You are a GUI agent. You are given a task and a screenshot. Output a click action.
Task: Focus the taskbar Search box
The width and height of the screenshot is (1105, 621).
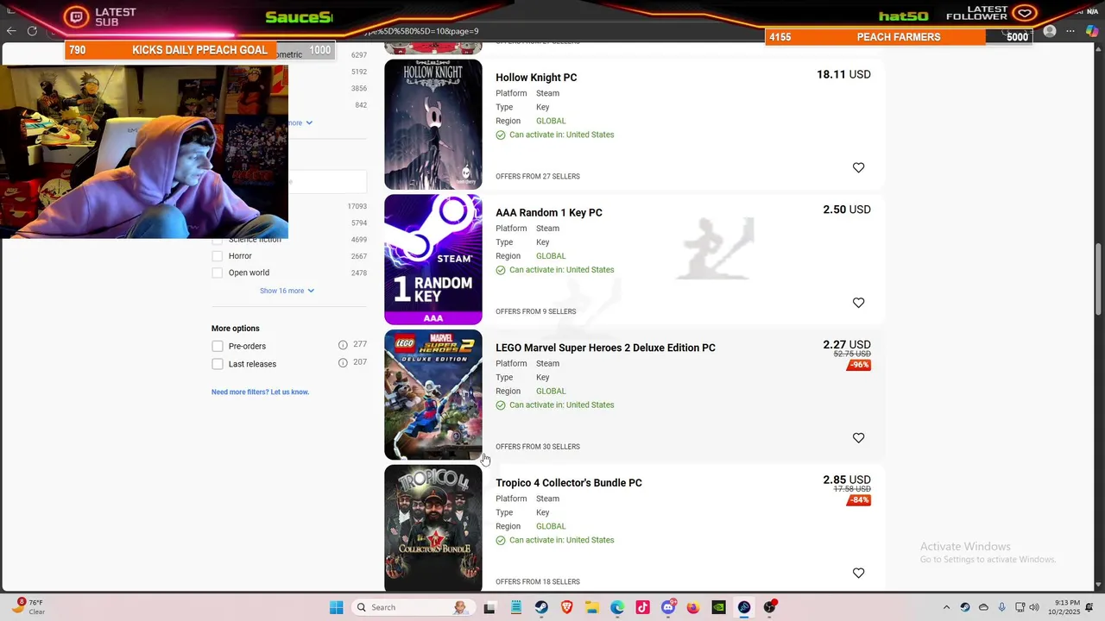click(412, 607)
